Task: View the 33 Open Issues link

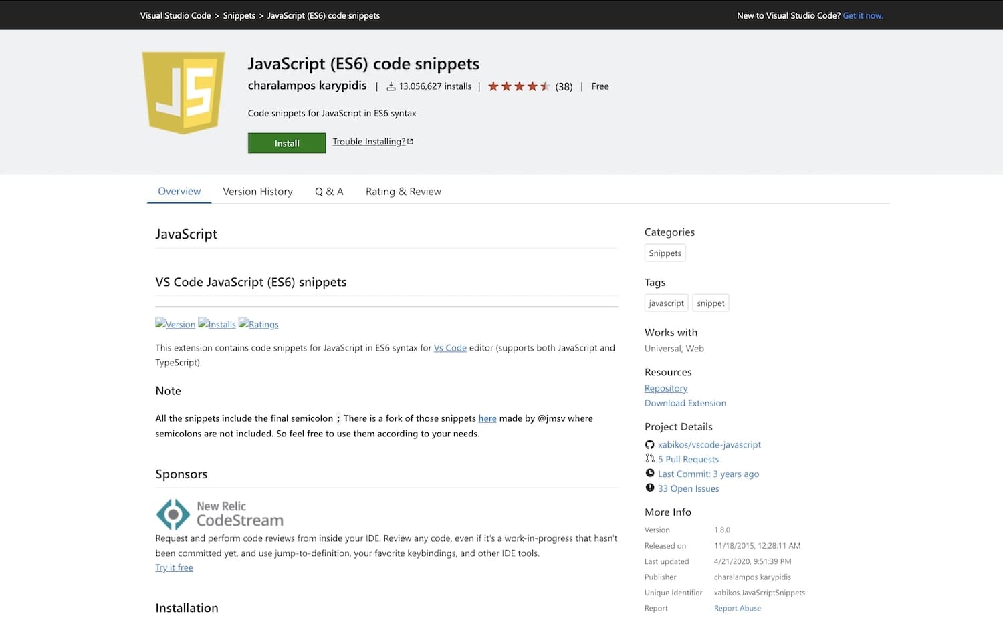Action: [x=688, y=488]
